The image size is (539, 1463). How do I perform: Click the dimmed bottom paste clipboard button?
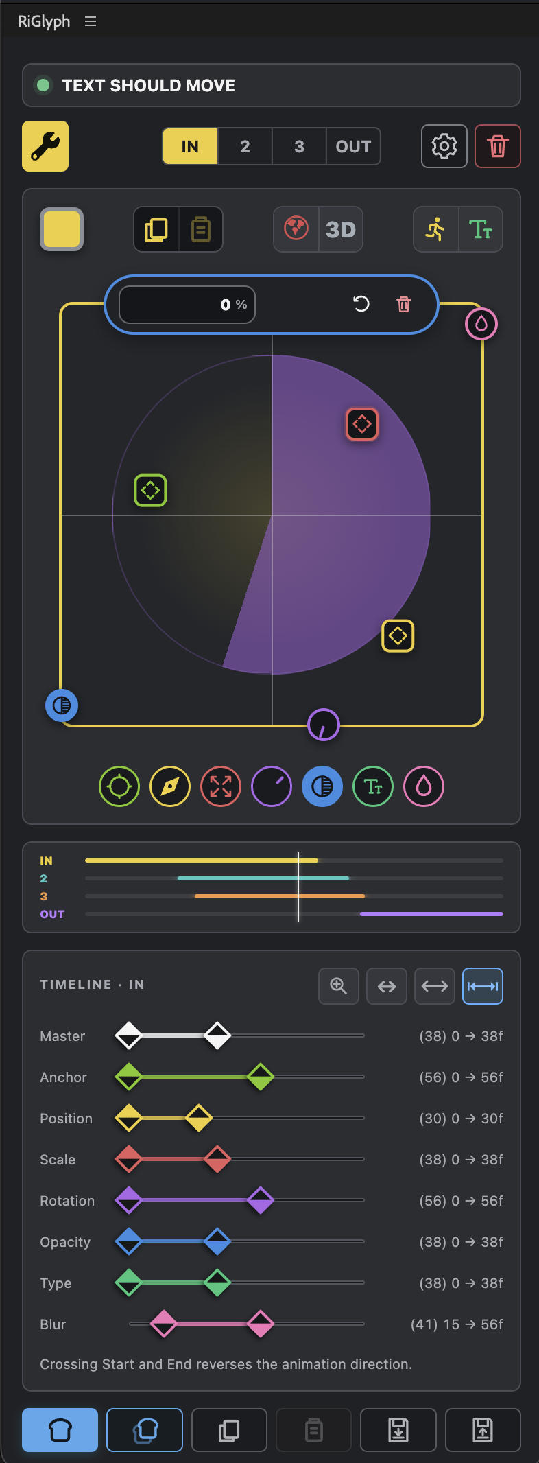[x=313, y=1430]
